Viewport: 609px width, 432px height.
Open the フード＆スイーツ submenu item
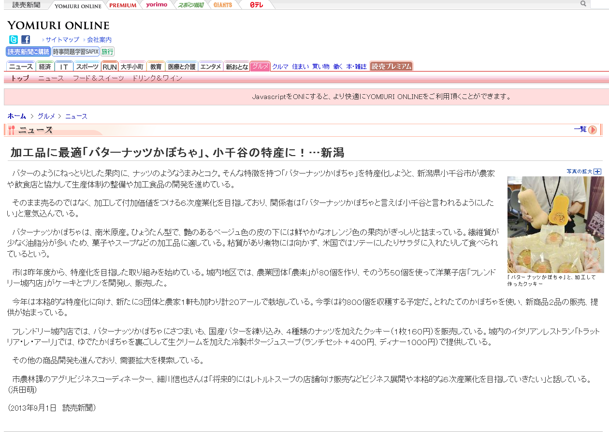coord(98,78)
